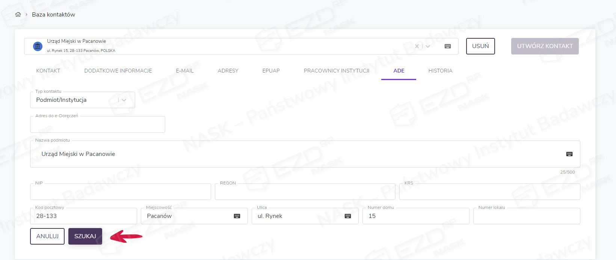
Task: Click the ANULUJ button
Action: point(47,236)
